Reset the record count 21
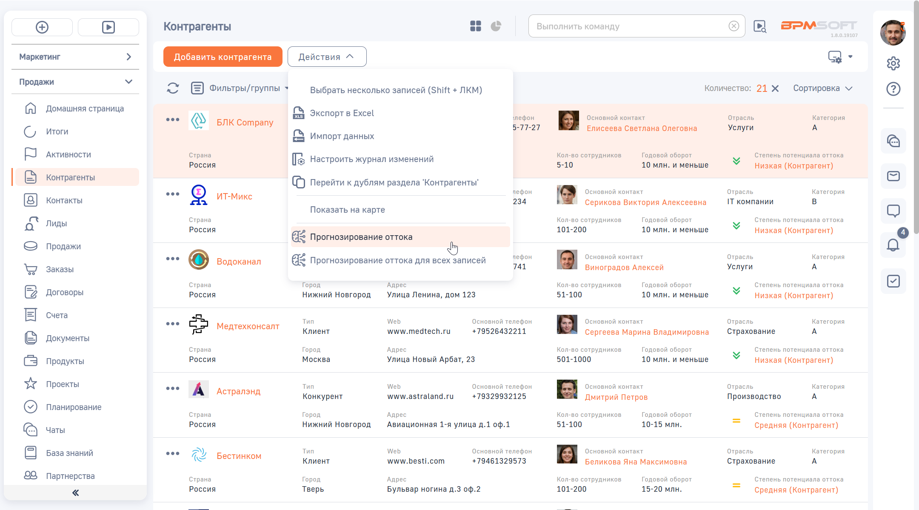 click(775, 88)
